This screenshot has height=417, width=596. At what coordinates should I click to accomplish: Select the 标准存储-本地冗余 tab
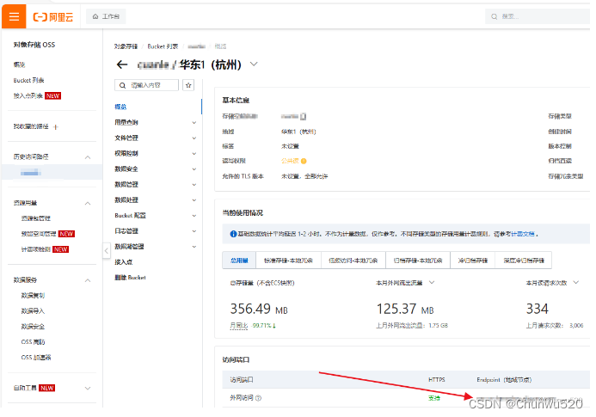[288, 261]
